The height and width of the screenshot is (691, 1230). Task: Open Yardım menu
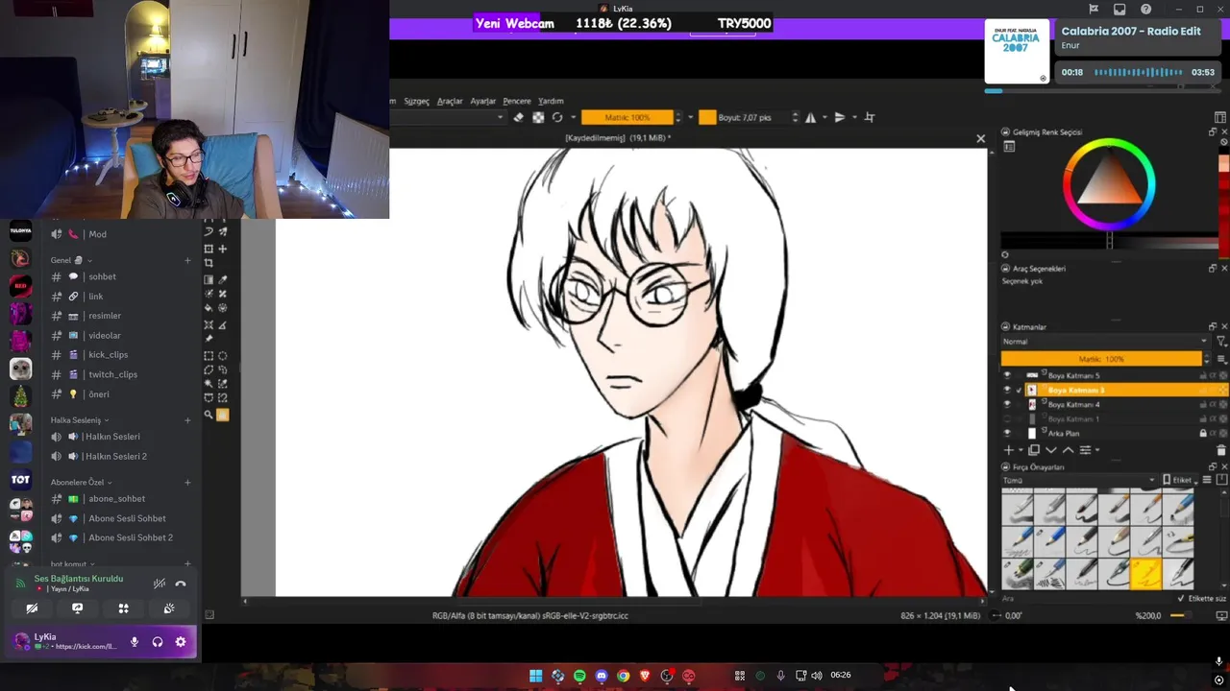point(551,101)
